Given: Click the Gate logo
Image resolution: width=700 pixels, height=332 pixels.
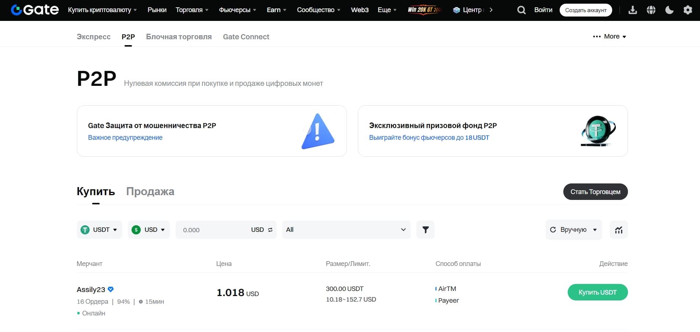Looking at the screenshot, I should 35,10.
